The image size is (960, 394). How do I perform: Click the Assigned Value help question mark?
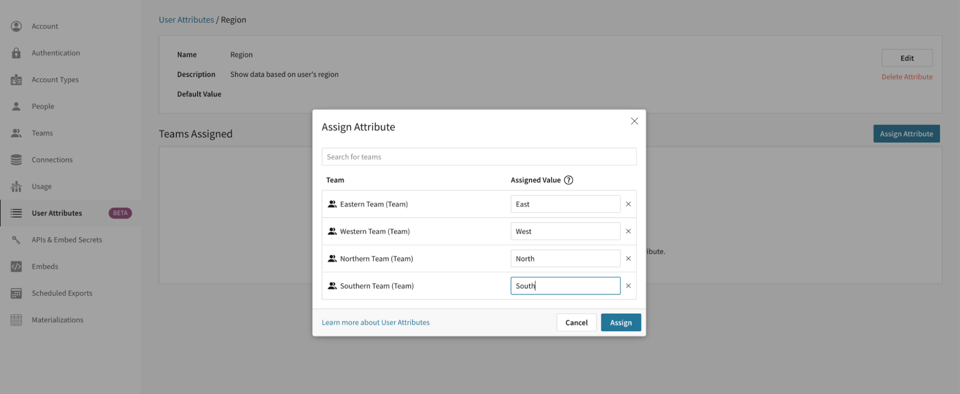point(568,180)
